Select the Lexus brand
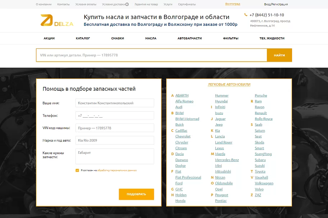Image resolution: width=328 pixels, height=218 pixels. (x=219, y=148)
